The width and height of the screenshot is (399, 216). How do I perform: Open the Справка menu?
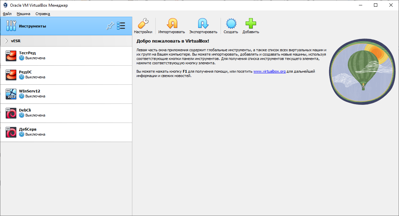tap(43, 14)
